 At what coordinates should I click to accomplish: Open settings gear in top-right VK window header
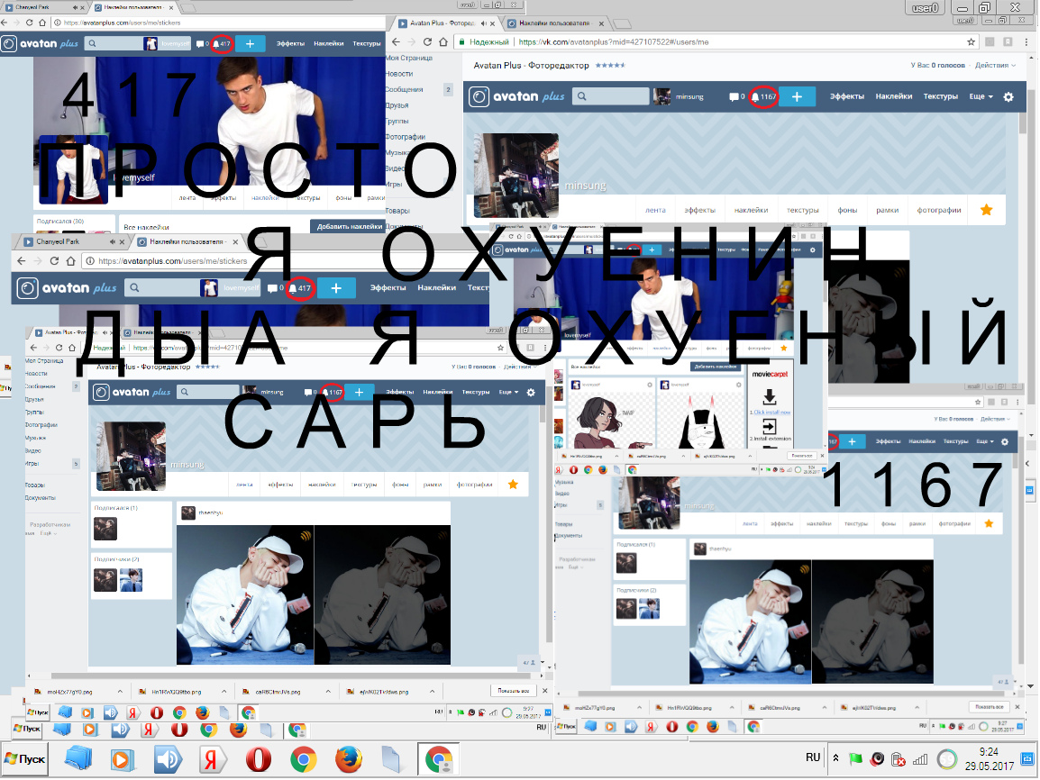coord(1008,96)
